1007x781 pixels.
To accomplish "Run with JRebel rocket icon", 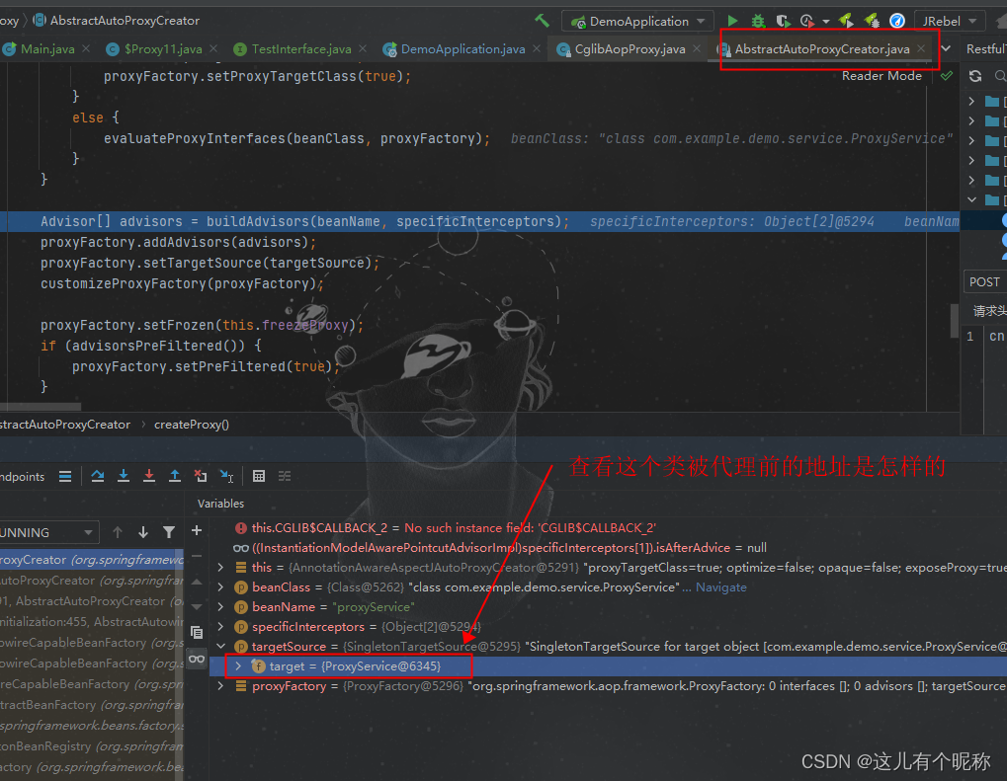I will point(846,21).
